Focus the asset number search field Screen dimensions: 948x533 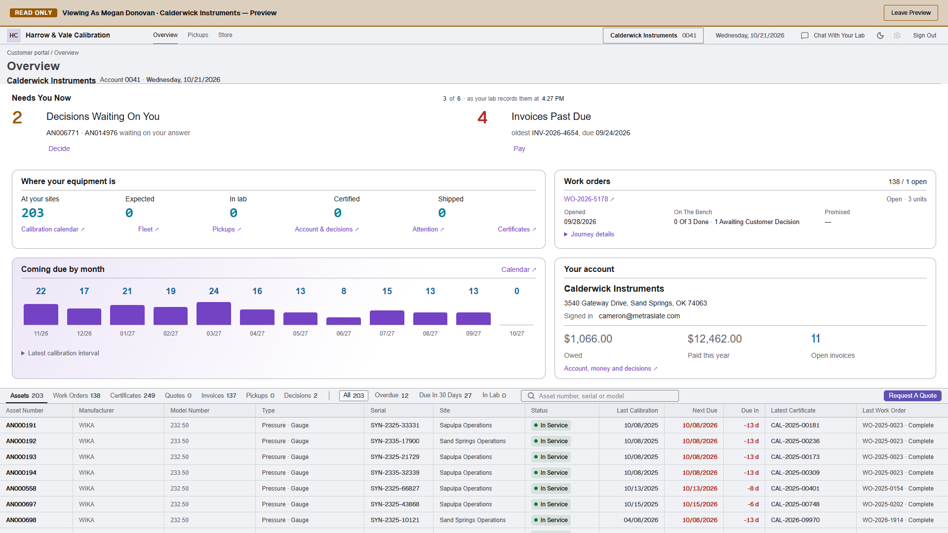coord(600,396)
